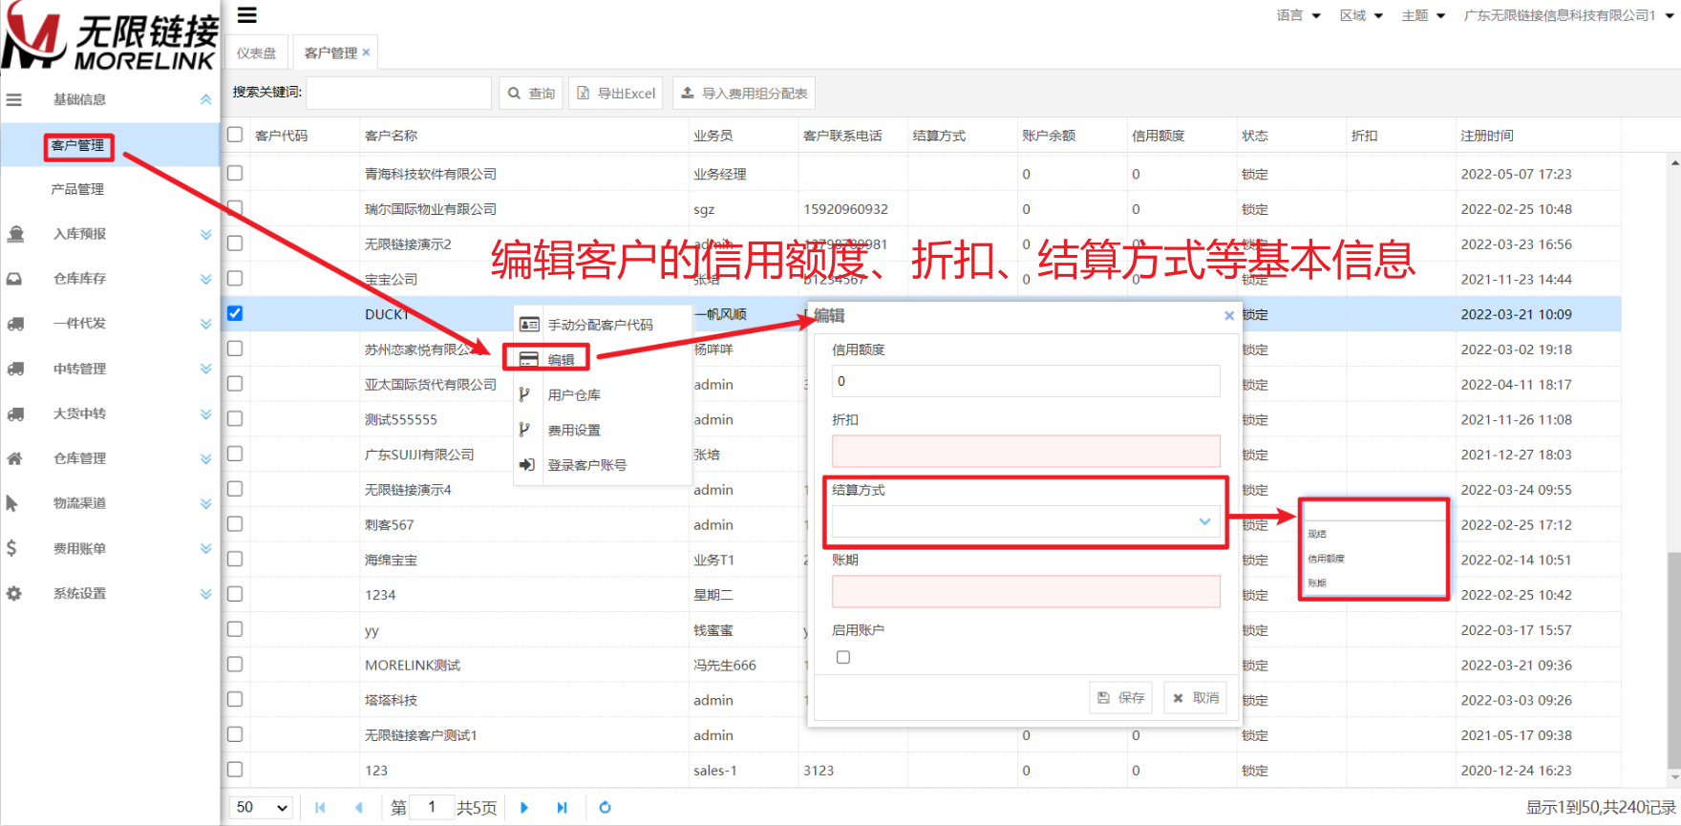Check the 海绵宝宝 row checkbox
This screenshot has width=1681, height=826.
235,559
